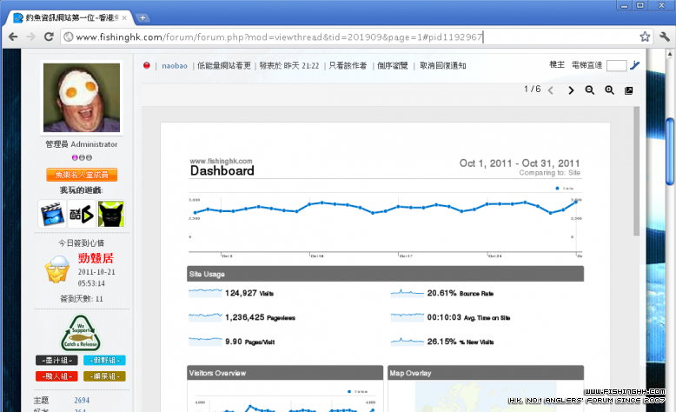Click the 簽到天數: 11 text
This screenshot has height=412, width=676.
click(x=82, y=298)
